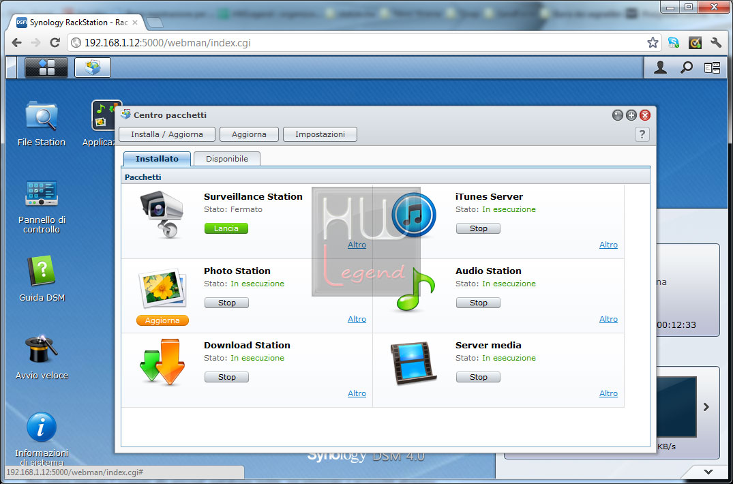The height and width of the screenshot is (484, 733).
Task: Open Altro link for iTunes Server
Action: click(x=608, y=245)
